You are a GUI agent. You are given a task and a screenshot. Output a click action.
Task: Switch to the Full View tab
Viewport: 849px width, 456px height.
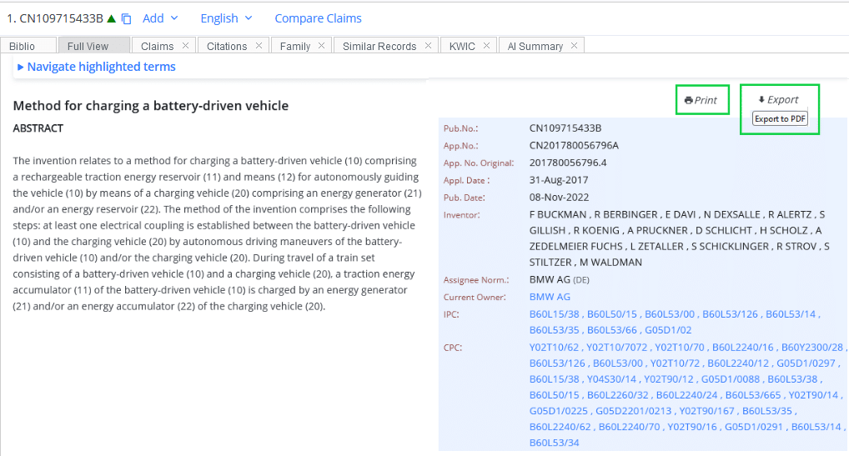tap(93, 46)
